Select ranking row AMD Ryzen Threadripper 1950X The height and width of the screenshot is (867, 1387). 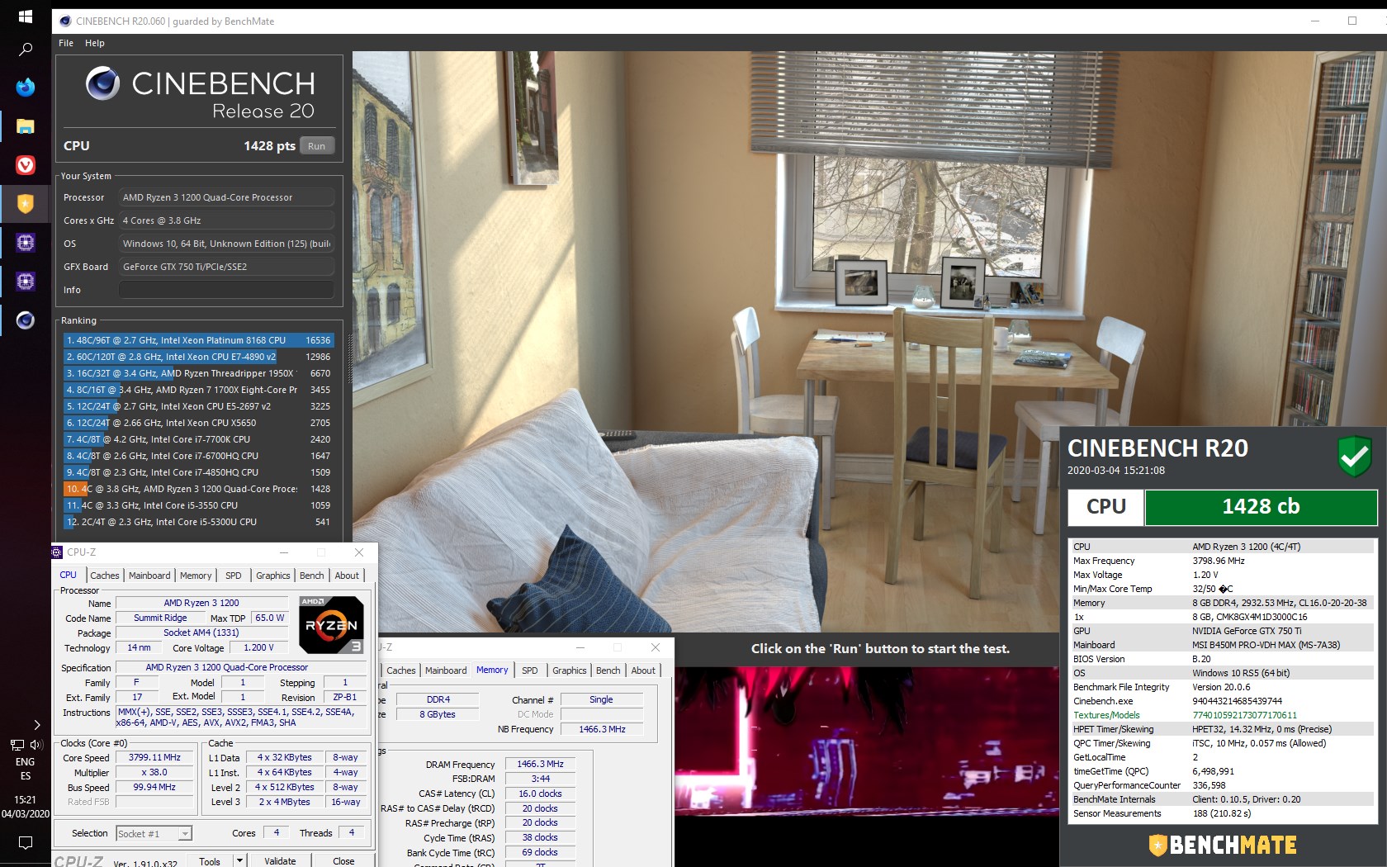198,373
